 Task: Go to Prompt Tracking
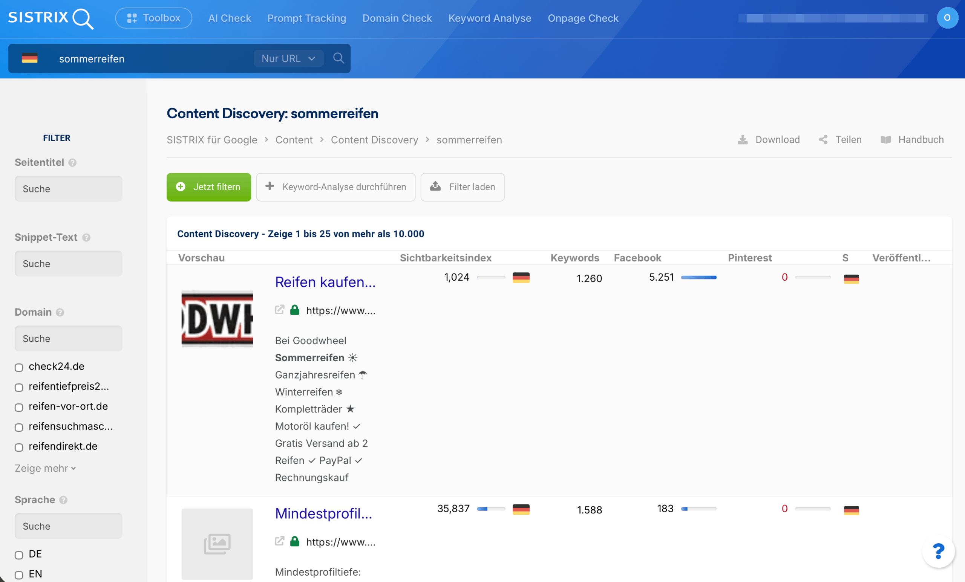[307, 18]
